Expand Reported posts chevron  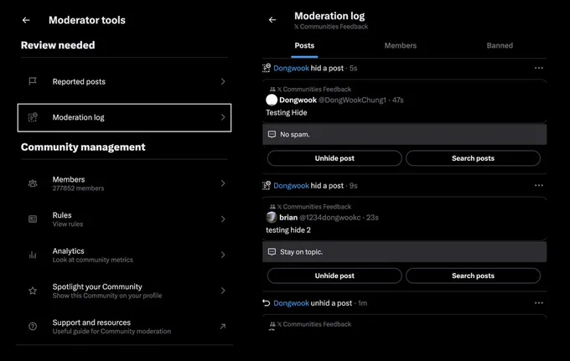223,82
